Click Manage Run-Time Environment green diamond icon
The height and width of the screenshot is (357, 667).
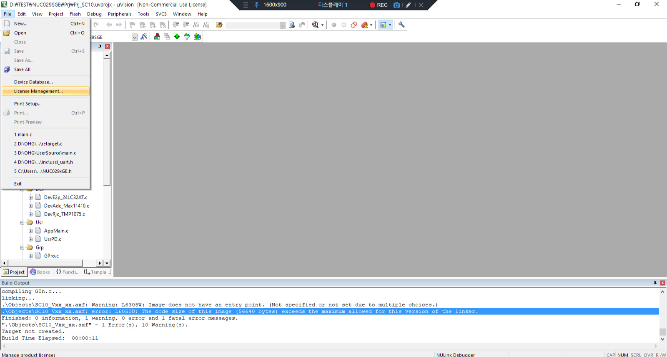tap(177, 37)
